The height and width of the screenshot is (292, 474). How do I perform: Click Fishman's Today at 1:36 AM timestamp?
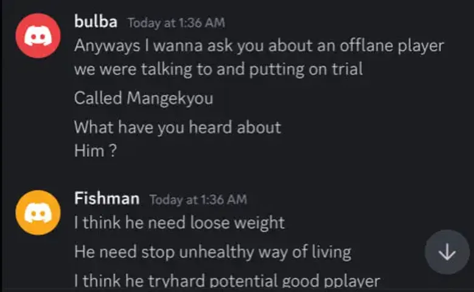(198, 200)
